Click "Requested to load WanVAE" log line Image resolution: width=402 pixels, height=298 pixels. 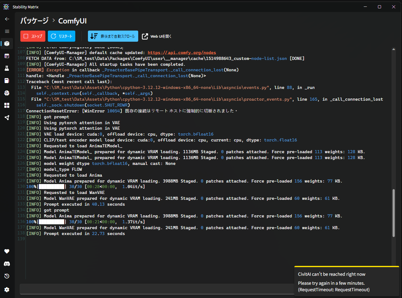click(65, 193)
